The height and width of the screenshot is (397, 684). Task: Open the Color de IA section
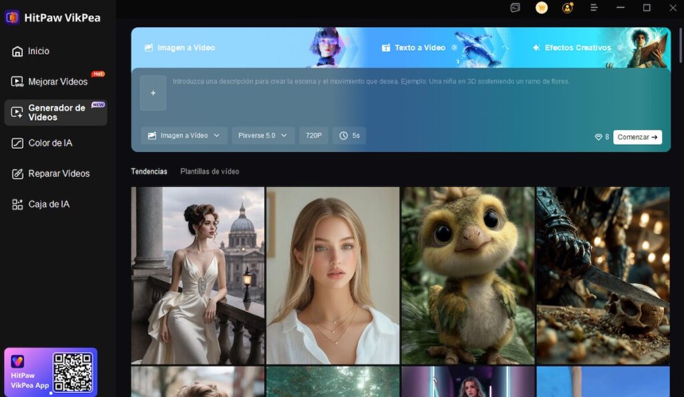tap(42, 143)
